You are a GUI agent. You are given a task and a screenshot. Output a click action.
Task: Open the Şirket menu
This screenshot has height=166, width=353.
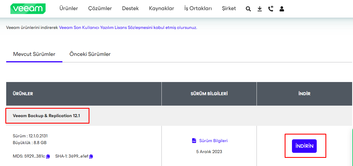pyautogui.click(x=229, y=8)
